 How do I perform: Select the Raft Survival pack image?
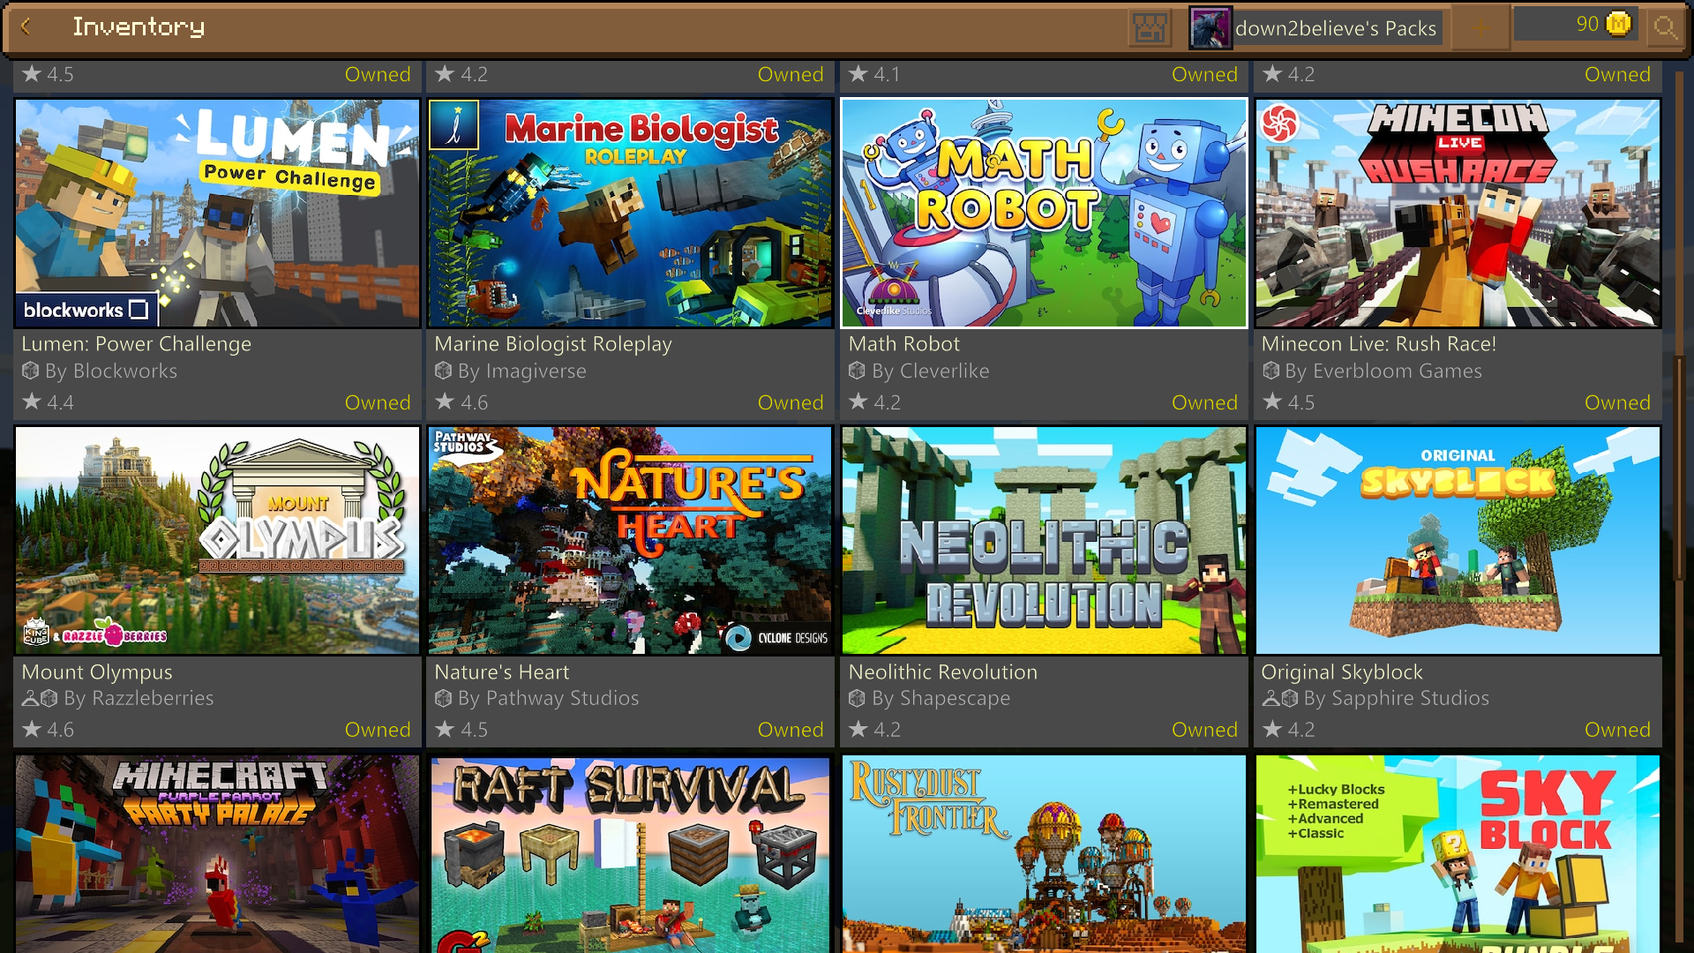point(630,853)
